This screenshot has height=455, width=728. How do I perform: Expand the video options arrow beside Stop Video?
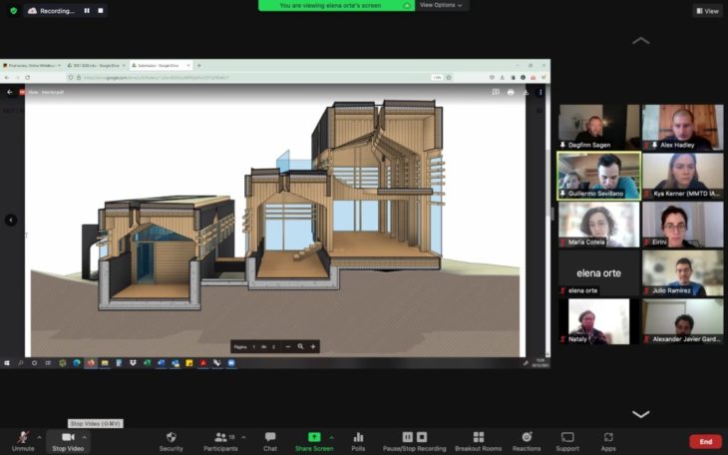pyautogui.click(x=85, y=437)
